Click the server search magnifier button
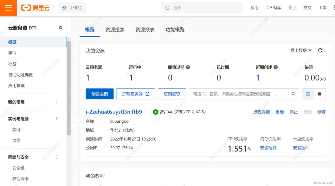 click(x=293, y=94)
